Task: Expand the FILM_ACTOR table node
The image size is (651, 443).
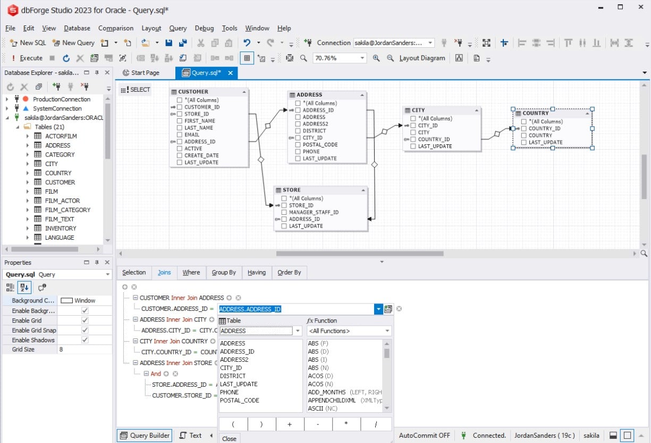Action: click(28, 201)
